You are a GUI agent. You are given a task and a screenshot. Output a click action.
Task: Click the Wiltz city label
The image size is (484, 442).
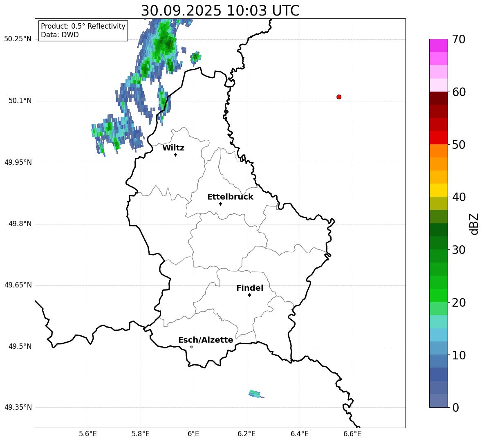coord(173,148)
